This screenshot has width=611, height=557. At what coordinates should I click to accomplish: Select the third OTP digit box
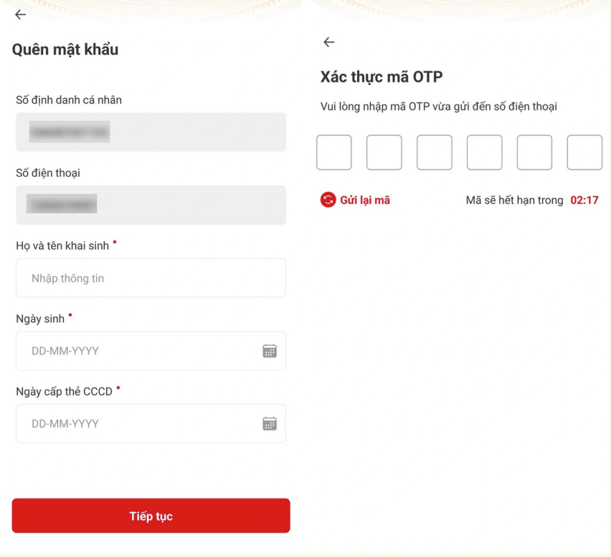click(435, 152)
